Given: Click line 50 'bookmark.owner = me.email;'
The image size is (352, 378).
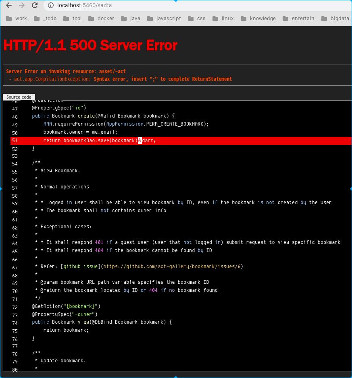Looking at the screenshot, I should pyautogui.click(x=80, y=132).
